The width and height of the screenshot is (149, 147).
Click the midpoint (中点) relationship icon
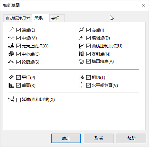click(11, 38)
